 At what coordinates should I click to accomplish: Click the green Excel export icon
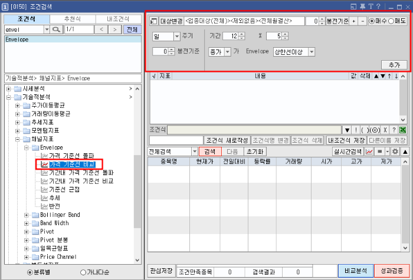402,130
